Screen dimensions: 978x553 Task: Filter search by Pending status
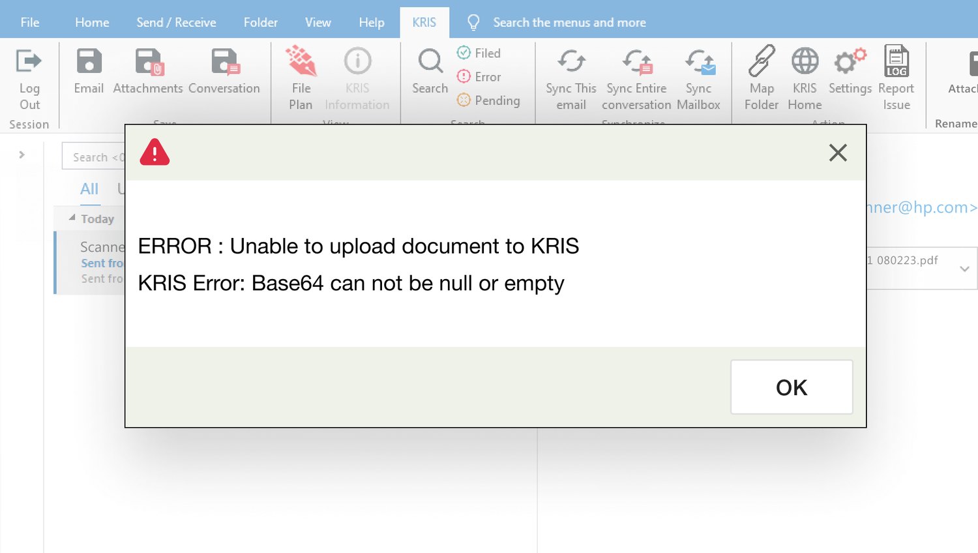click(489, 100)
